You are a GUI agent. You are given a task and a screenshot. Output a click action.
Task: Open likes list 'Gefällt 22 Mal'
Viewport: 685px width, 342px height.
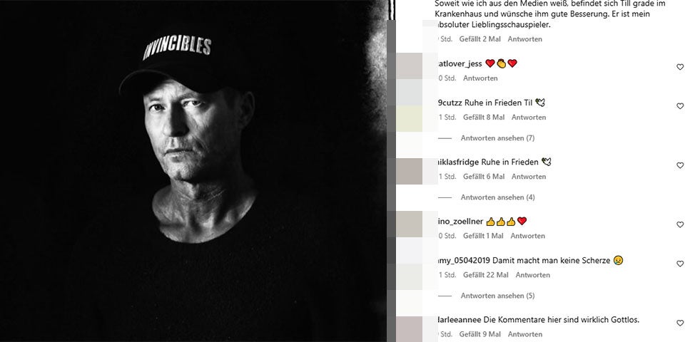coord(486,275)
